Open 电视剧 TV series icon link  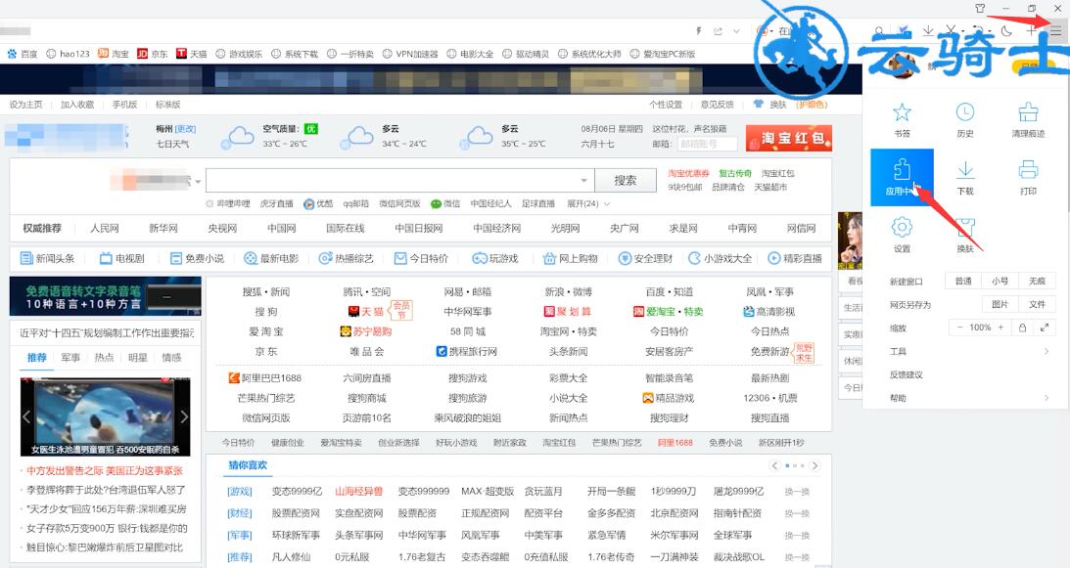click(122, 258)
